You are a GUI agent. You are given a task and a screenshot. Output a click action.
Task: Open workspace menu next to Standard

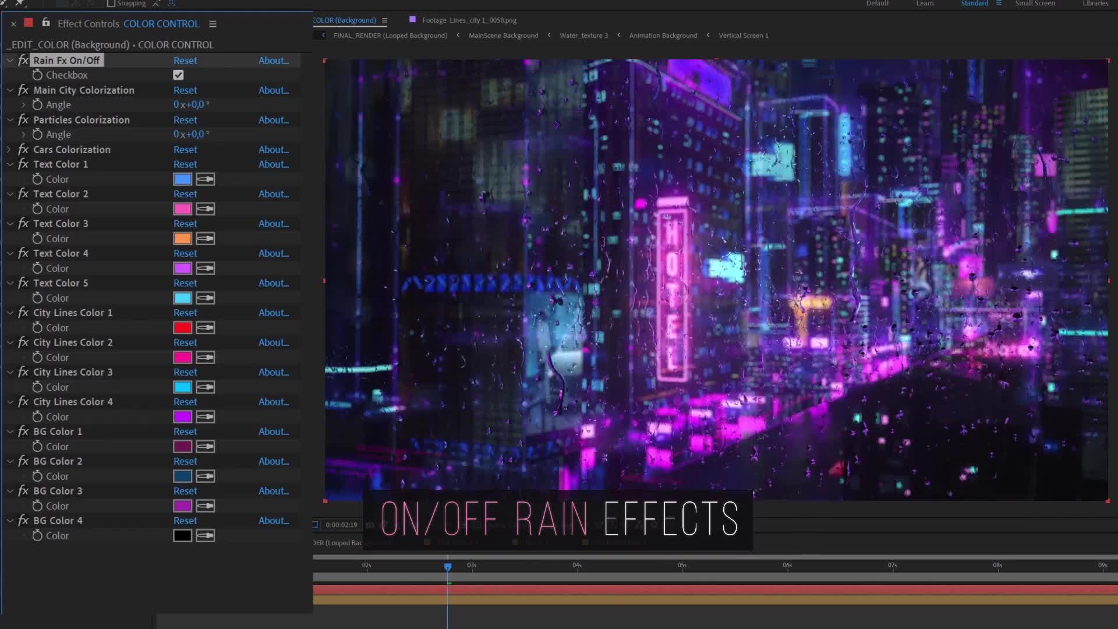tap(999, 3)
